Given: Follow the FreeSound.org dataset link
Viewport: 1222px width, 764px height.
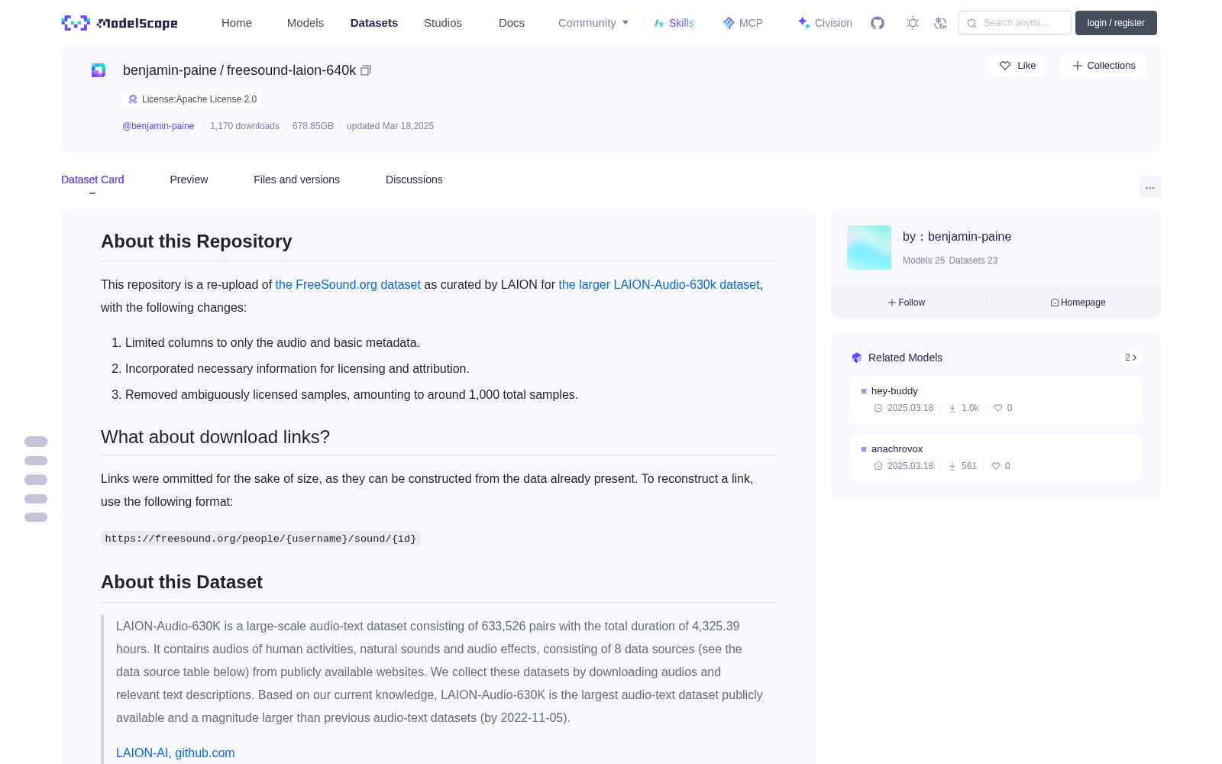Looking at the screenshot, I should point(348,284).
